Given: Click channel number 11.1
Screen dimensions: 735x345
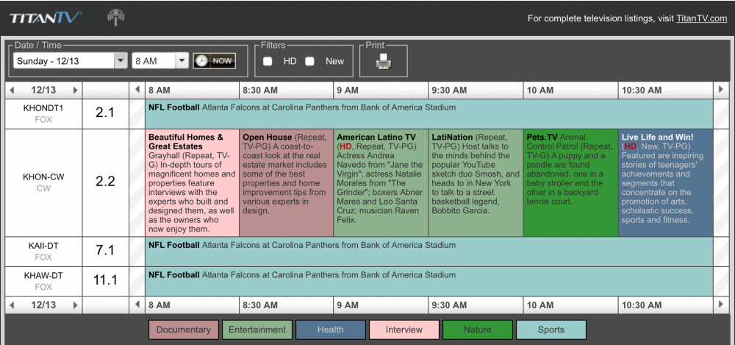Looking at the screenshot, I should 105,281.
